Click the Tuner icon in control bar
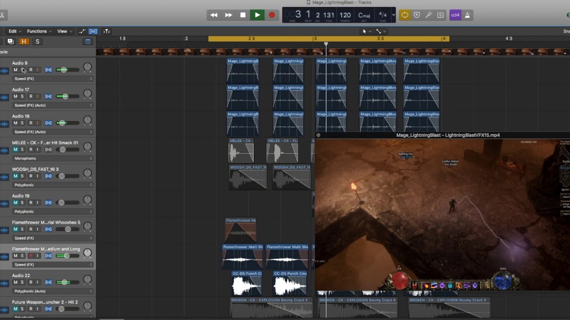The height and width of the screenshot is (320, 570). (428, 15)
